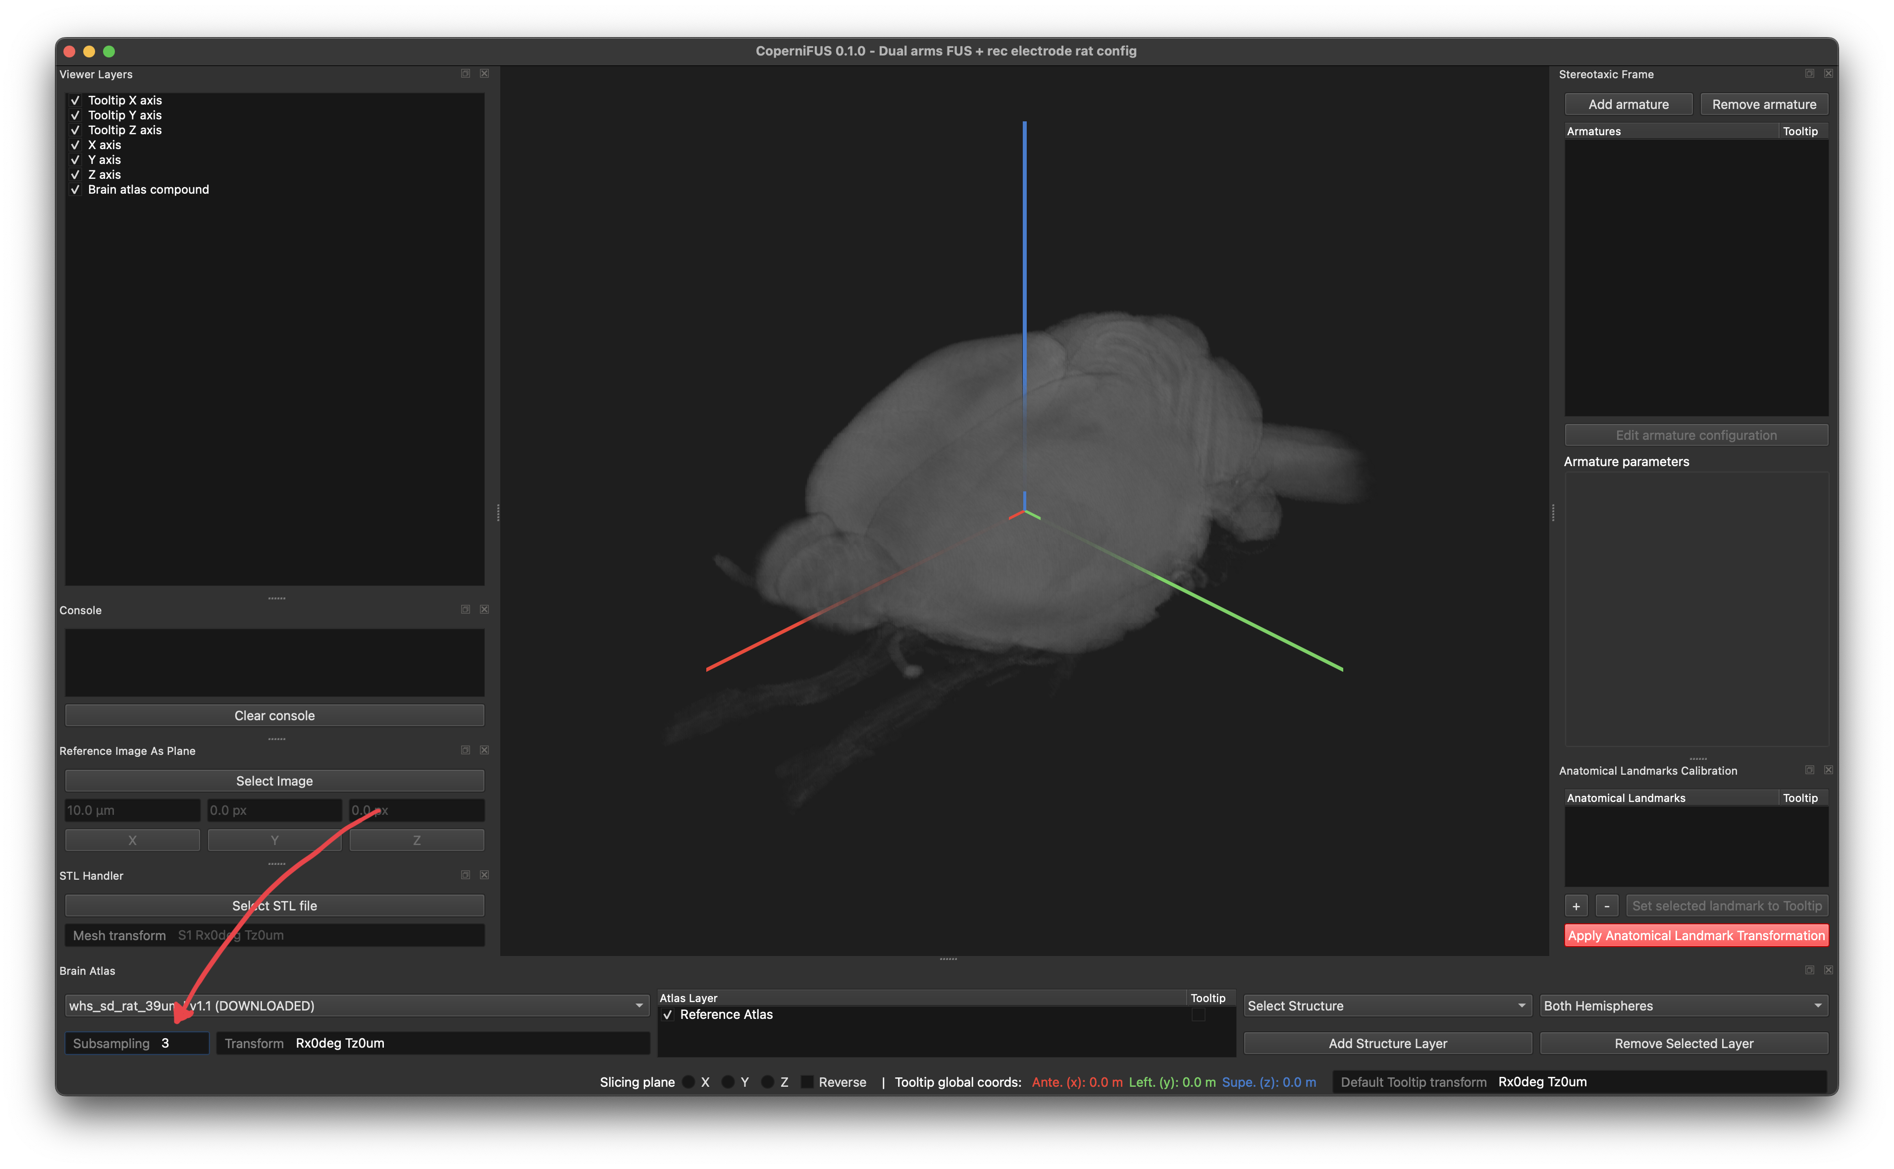Close the Stereotaxic Frame panel

point(1828,73)
